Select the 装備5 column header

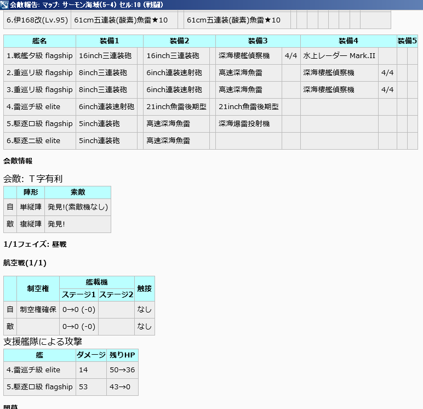[407, 41]
